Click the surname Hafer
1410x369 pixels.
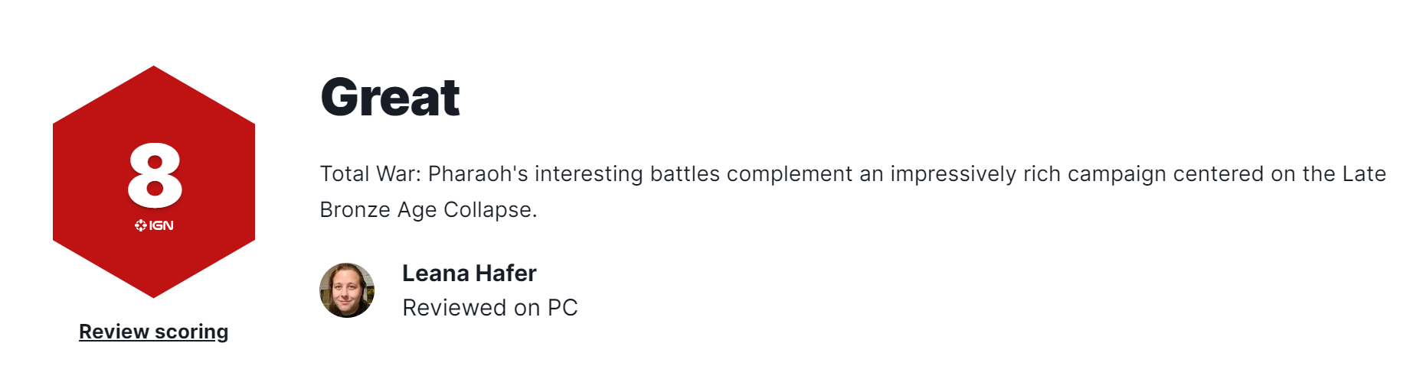[506, 273]
